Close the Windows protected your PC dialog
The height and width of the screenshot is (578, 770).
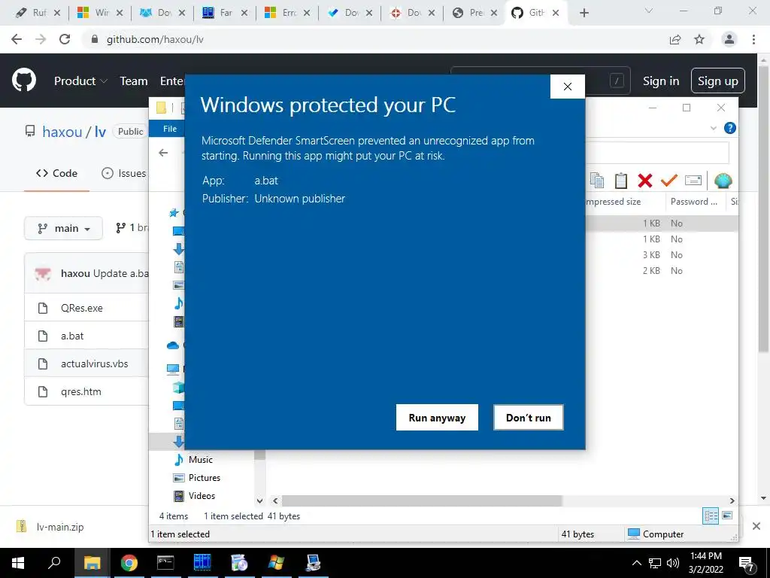567,87
